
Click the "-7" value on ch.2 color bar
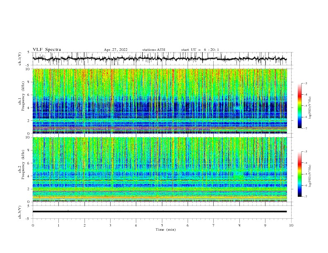click(x=305, y=197)
